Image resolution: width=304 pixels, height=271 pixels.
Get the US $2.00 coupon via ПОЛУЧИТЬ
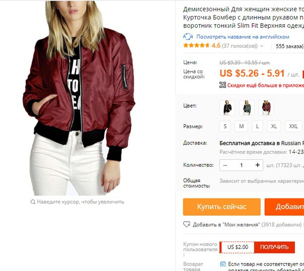coord(274,247)
